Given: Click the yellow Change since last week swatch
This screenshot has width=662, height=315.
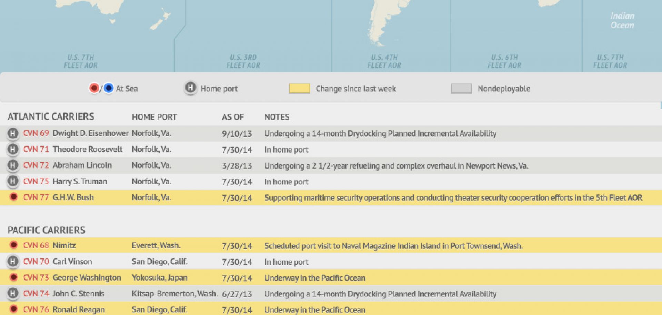Looking at the screenshot, I should [299, 89].
